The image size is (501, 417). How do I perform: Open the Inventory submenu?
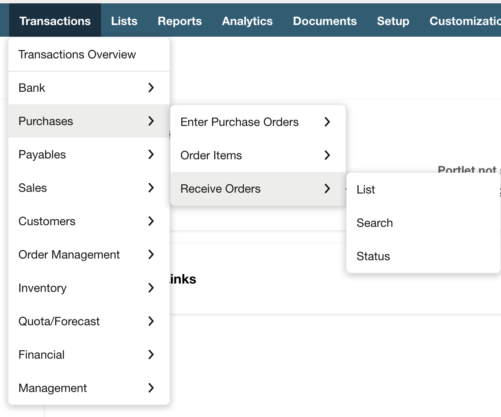[x=89, y=288]
